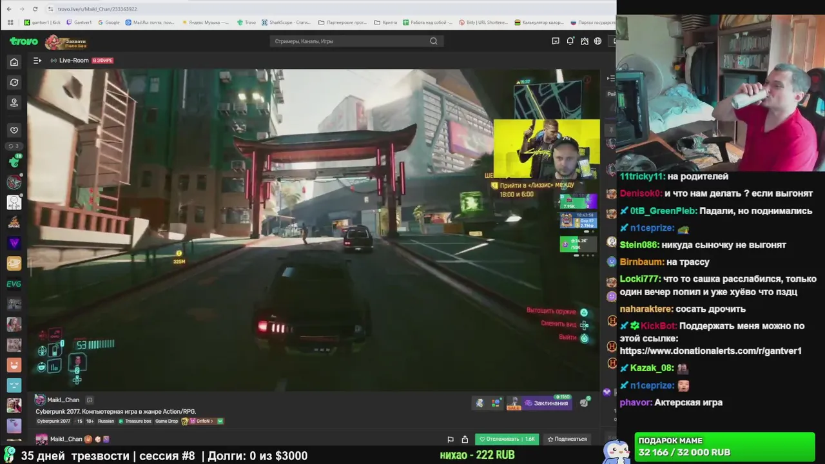
Task: Click the green Отслеживать follow button
Action: point(507,439)
